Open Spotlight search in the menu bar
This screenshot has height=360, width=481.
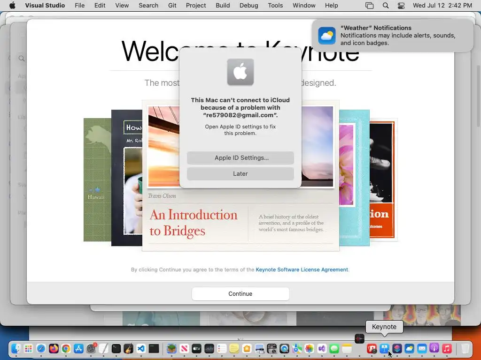tap(386, 6)
